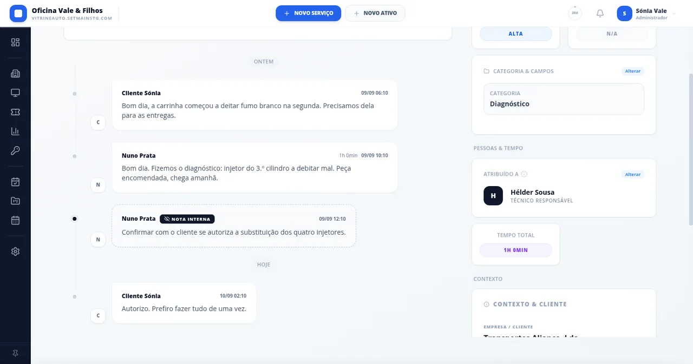Select the timeline dot of the 09/09 10:10 message
The height and width of the screenshot is (364, 693).
(75, 156)
